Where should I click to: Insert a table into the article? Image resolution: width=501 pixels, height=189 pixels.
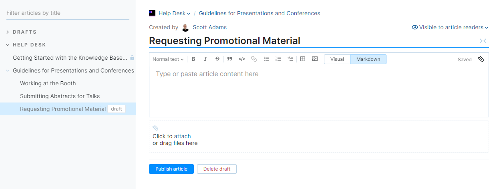[303, 59]
